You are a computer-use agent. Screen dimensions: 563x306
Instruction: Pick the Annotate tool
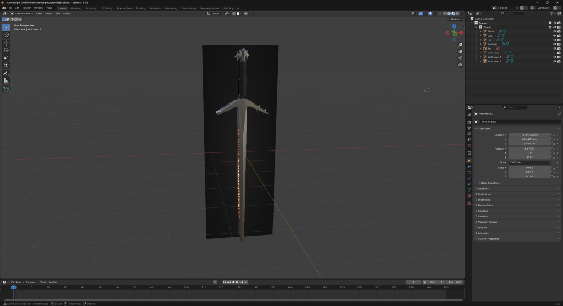[6, 73]
